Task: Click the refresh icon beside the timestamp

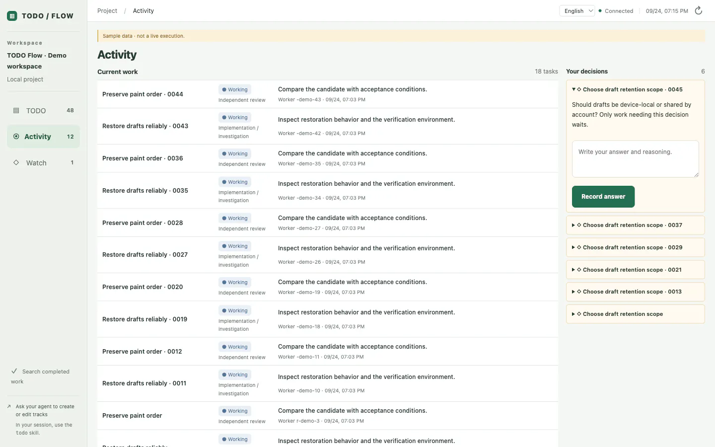Action: (x=698, y=10)
